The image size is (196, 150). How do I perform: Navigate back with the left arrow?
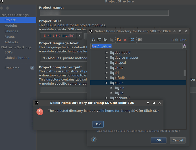(x=2, y=8)
